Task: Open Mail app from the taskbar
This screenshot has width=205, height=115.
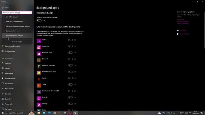Action: pyautogui.click(x=44, y=113)
